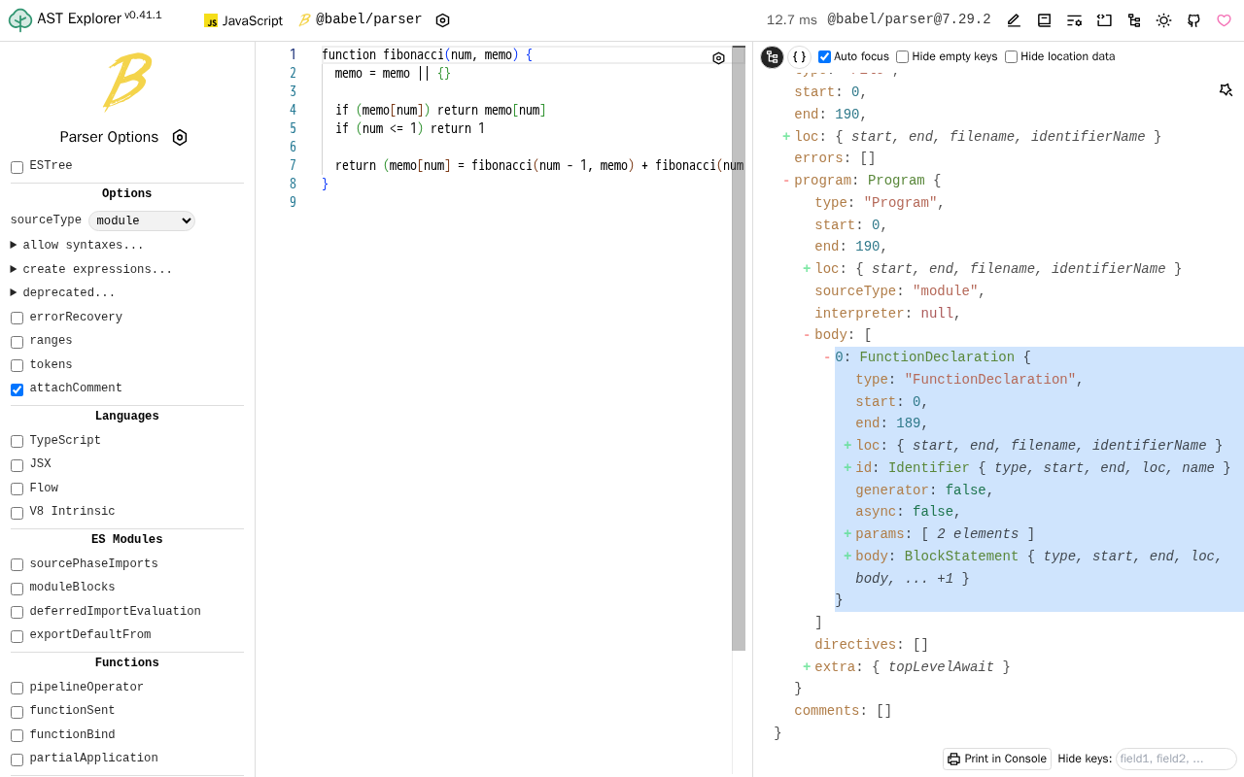Open the sourceType dropdown
This screenshot has width=1244, height=777.
click(x=142, y=220)
